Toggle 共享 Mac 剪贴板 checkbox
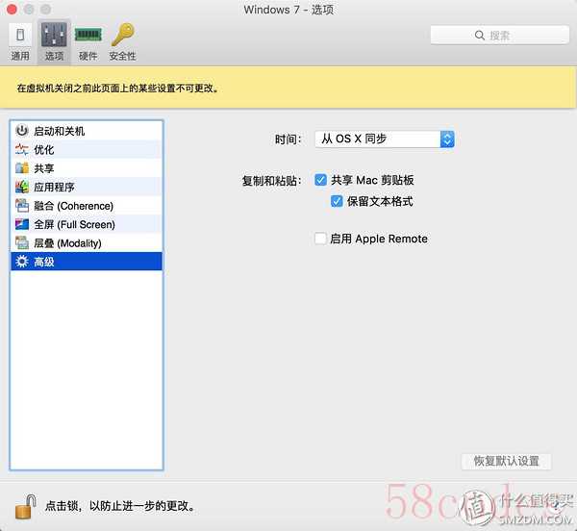577x531 pixels. (x=321, y=180)
